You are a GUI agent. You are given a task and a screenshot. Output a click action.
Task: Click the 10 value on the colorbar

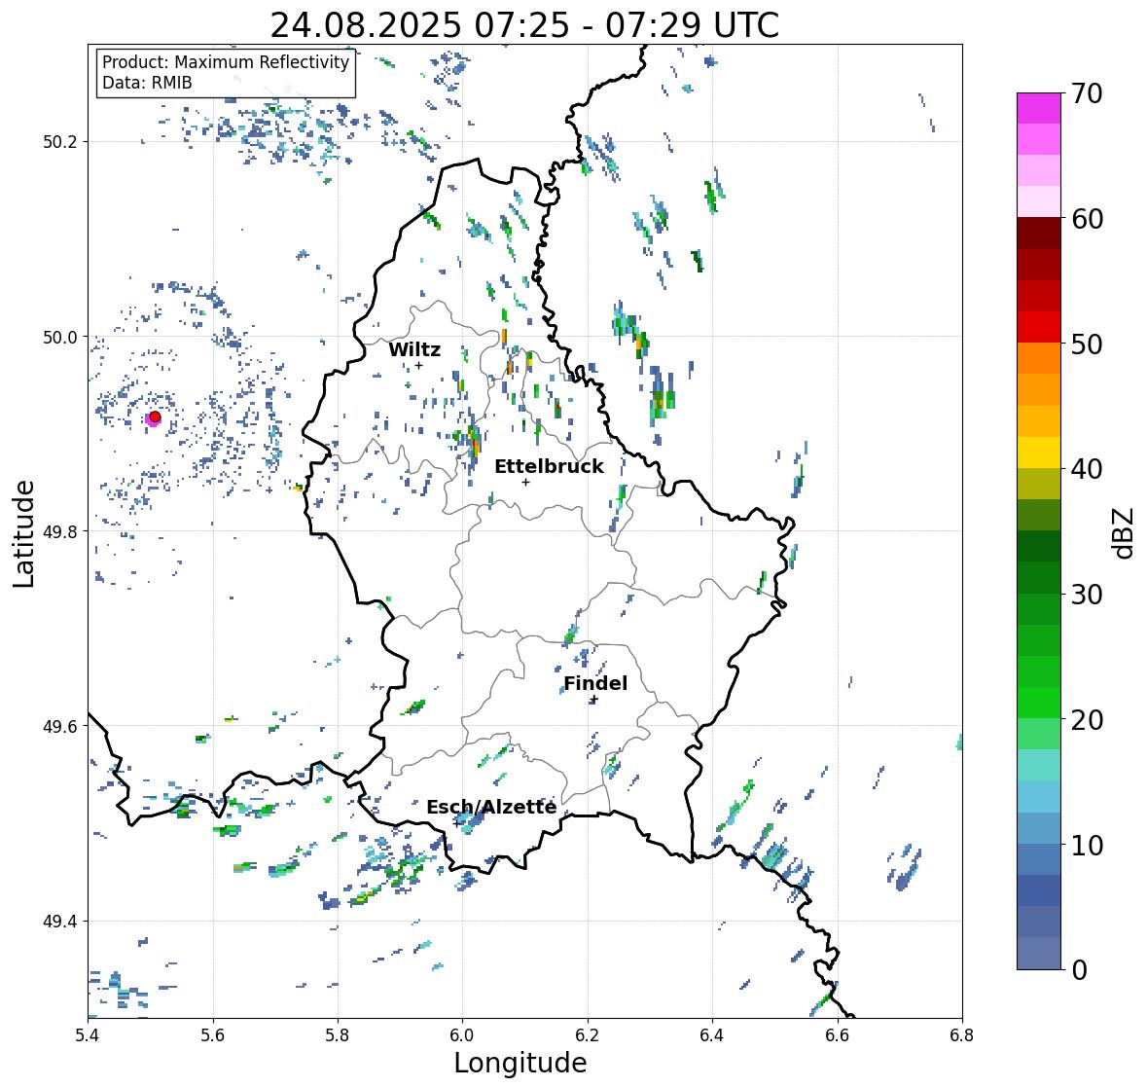click(1087, 845)
